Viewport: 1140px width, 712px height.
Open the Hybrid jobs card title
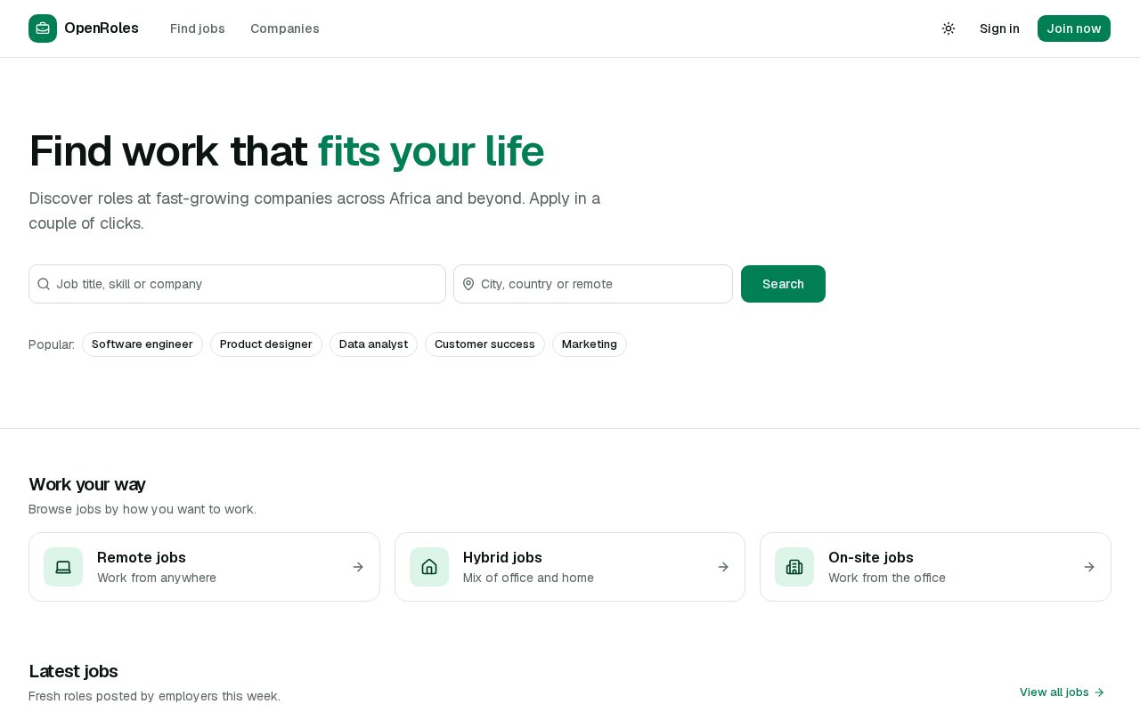tap(502, 557)
